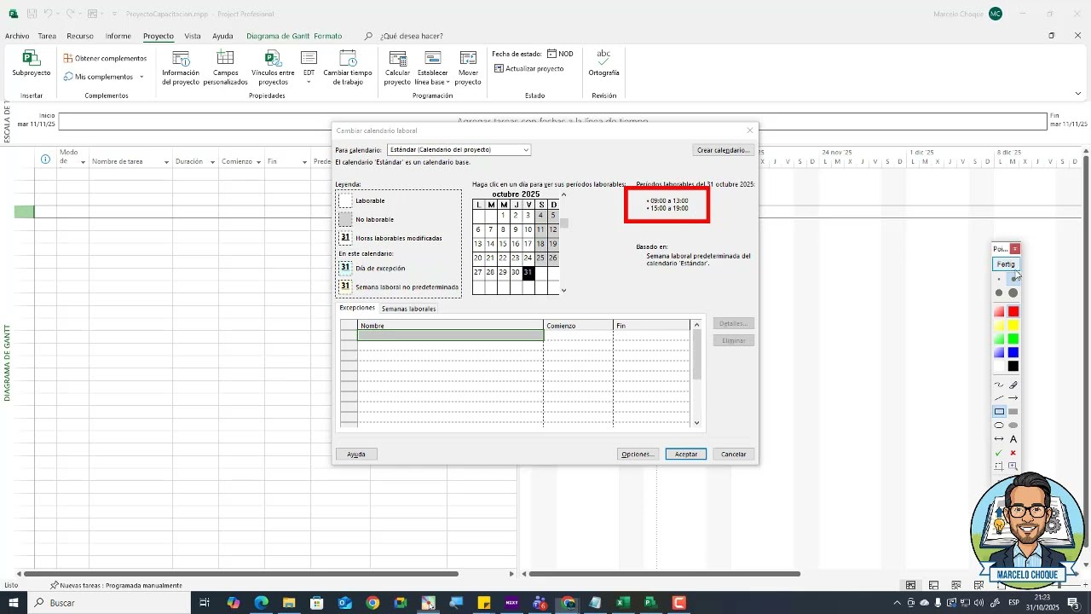
Task: Select the text A tool
Action: click(1013, 439)
